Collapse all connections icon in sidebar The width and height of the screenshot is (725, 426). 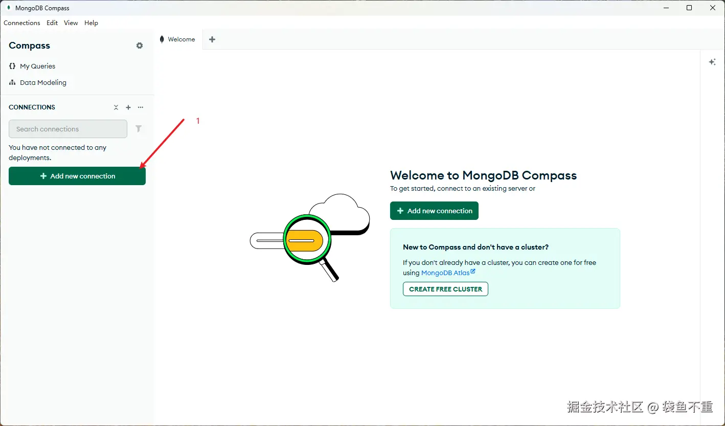pyautogui.click(x=116, y=107)
